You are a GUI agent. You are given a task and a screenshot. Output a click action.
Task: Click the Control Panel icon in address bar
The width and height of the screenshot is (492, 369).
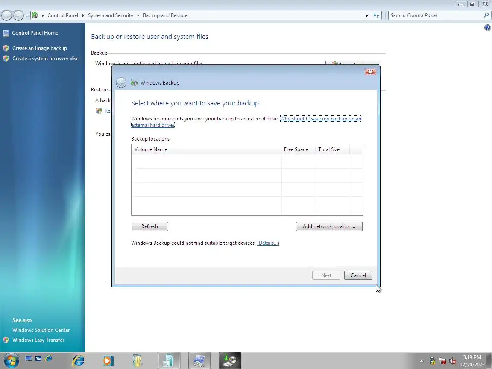[35, 15]
